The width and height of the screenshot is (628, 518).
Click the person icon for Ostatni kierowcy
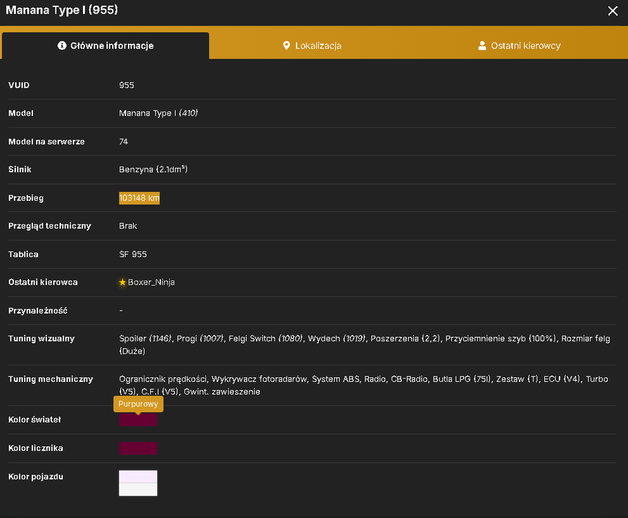coord(482,46)
